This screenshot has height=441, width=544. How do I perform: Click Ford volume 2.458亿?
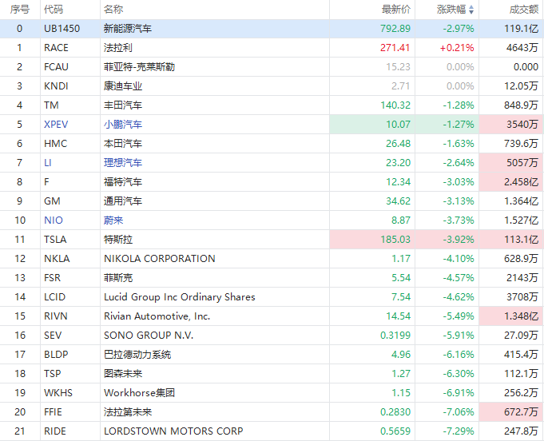click(521, 182)
